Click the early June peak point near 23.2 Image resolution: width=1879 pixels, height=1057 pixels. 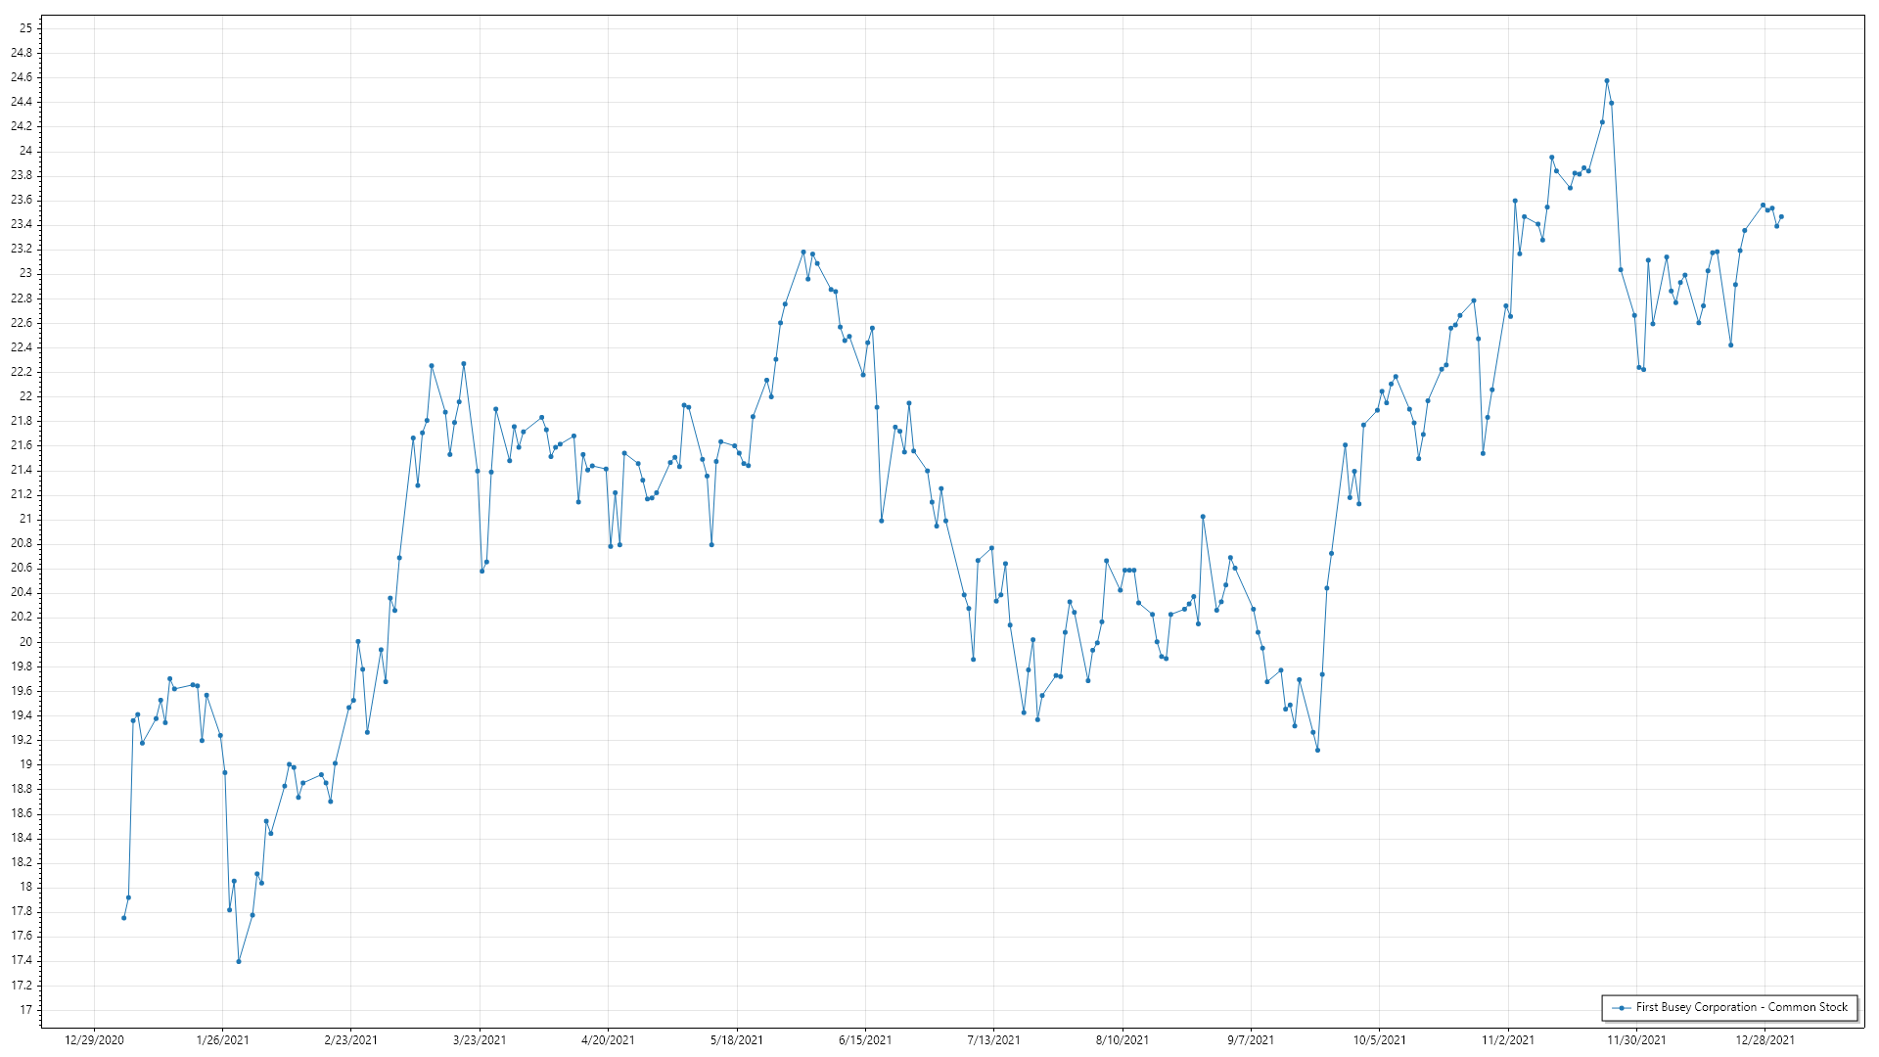(803, 252)
